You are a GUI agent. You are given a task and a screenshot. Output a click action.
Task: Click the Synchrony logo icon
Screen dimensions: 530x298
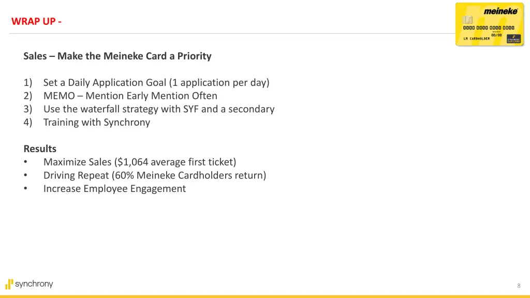[9, 284]
